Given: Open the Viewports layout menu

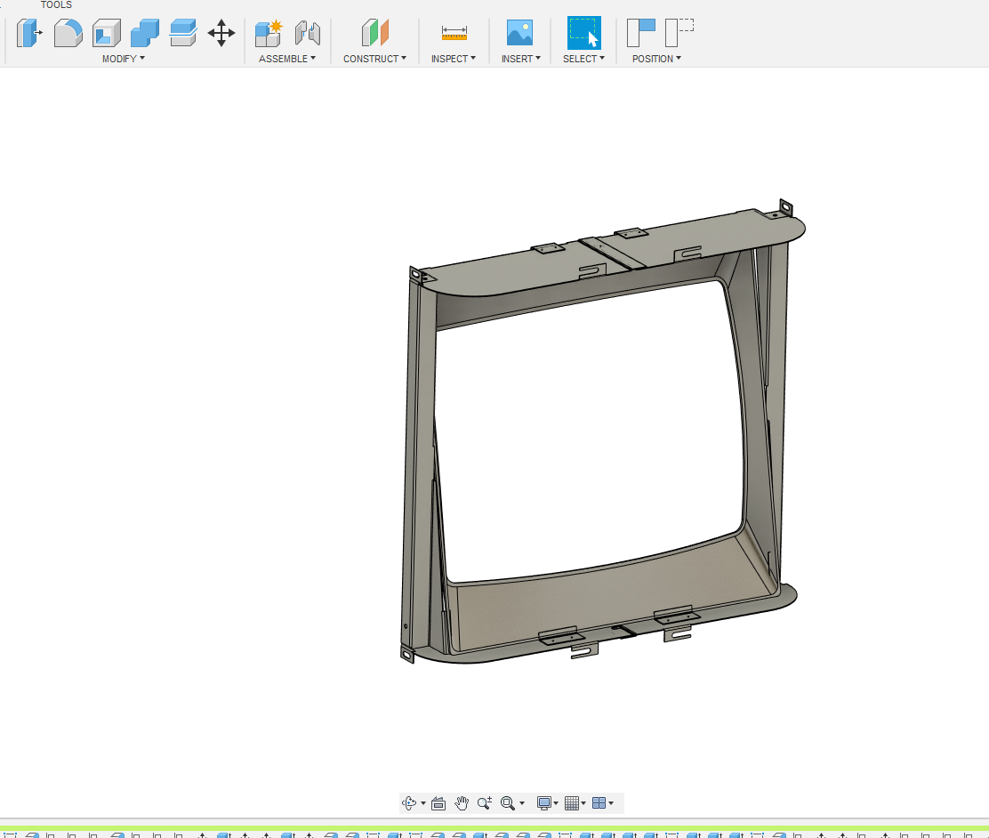Looking at the screenshot, I should [x=599, y=802].
